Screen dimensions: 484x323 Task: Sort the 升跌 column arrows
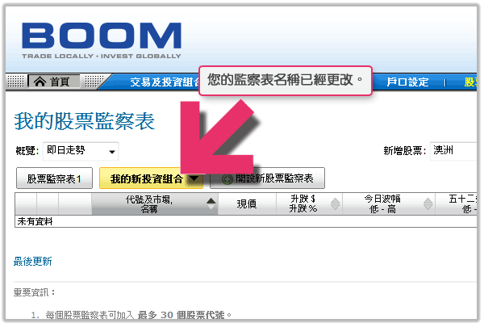(x=336, y=203)
